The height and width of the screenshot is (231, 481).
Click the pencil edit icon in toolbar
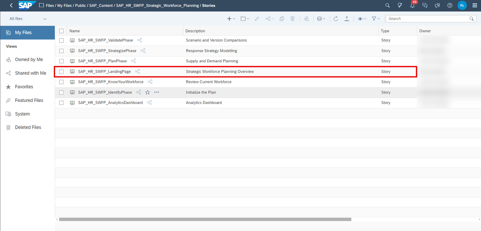(x=257, y=19)
